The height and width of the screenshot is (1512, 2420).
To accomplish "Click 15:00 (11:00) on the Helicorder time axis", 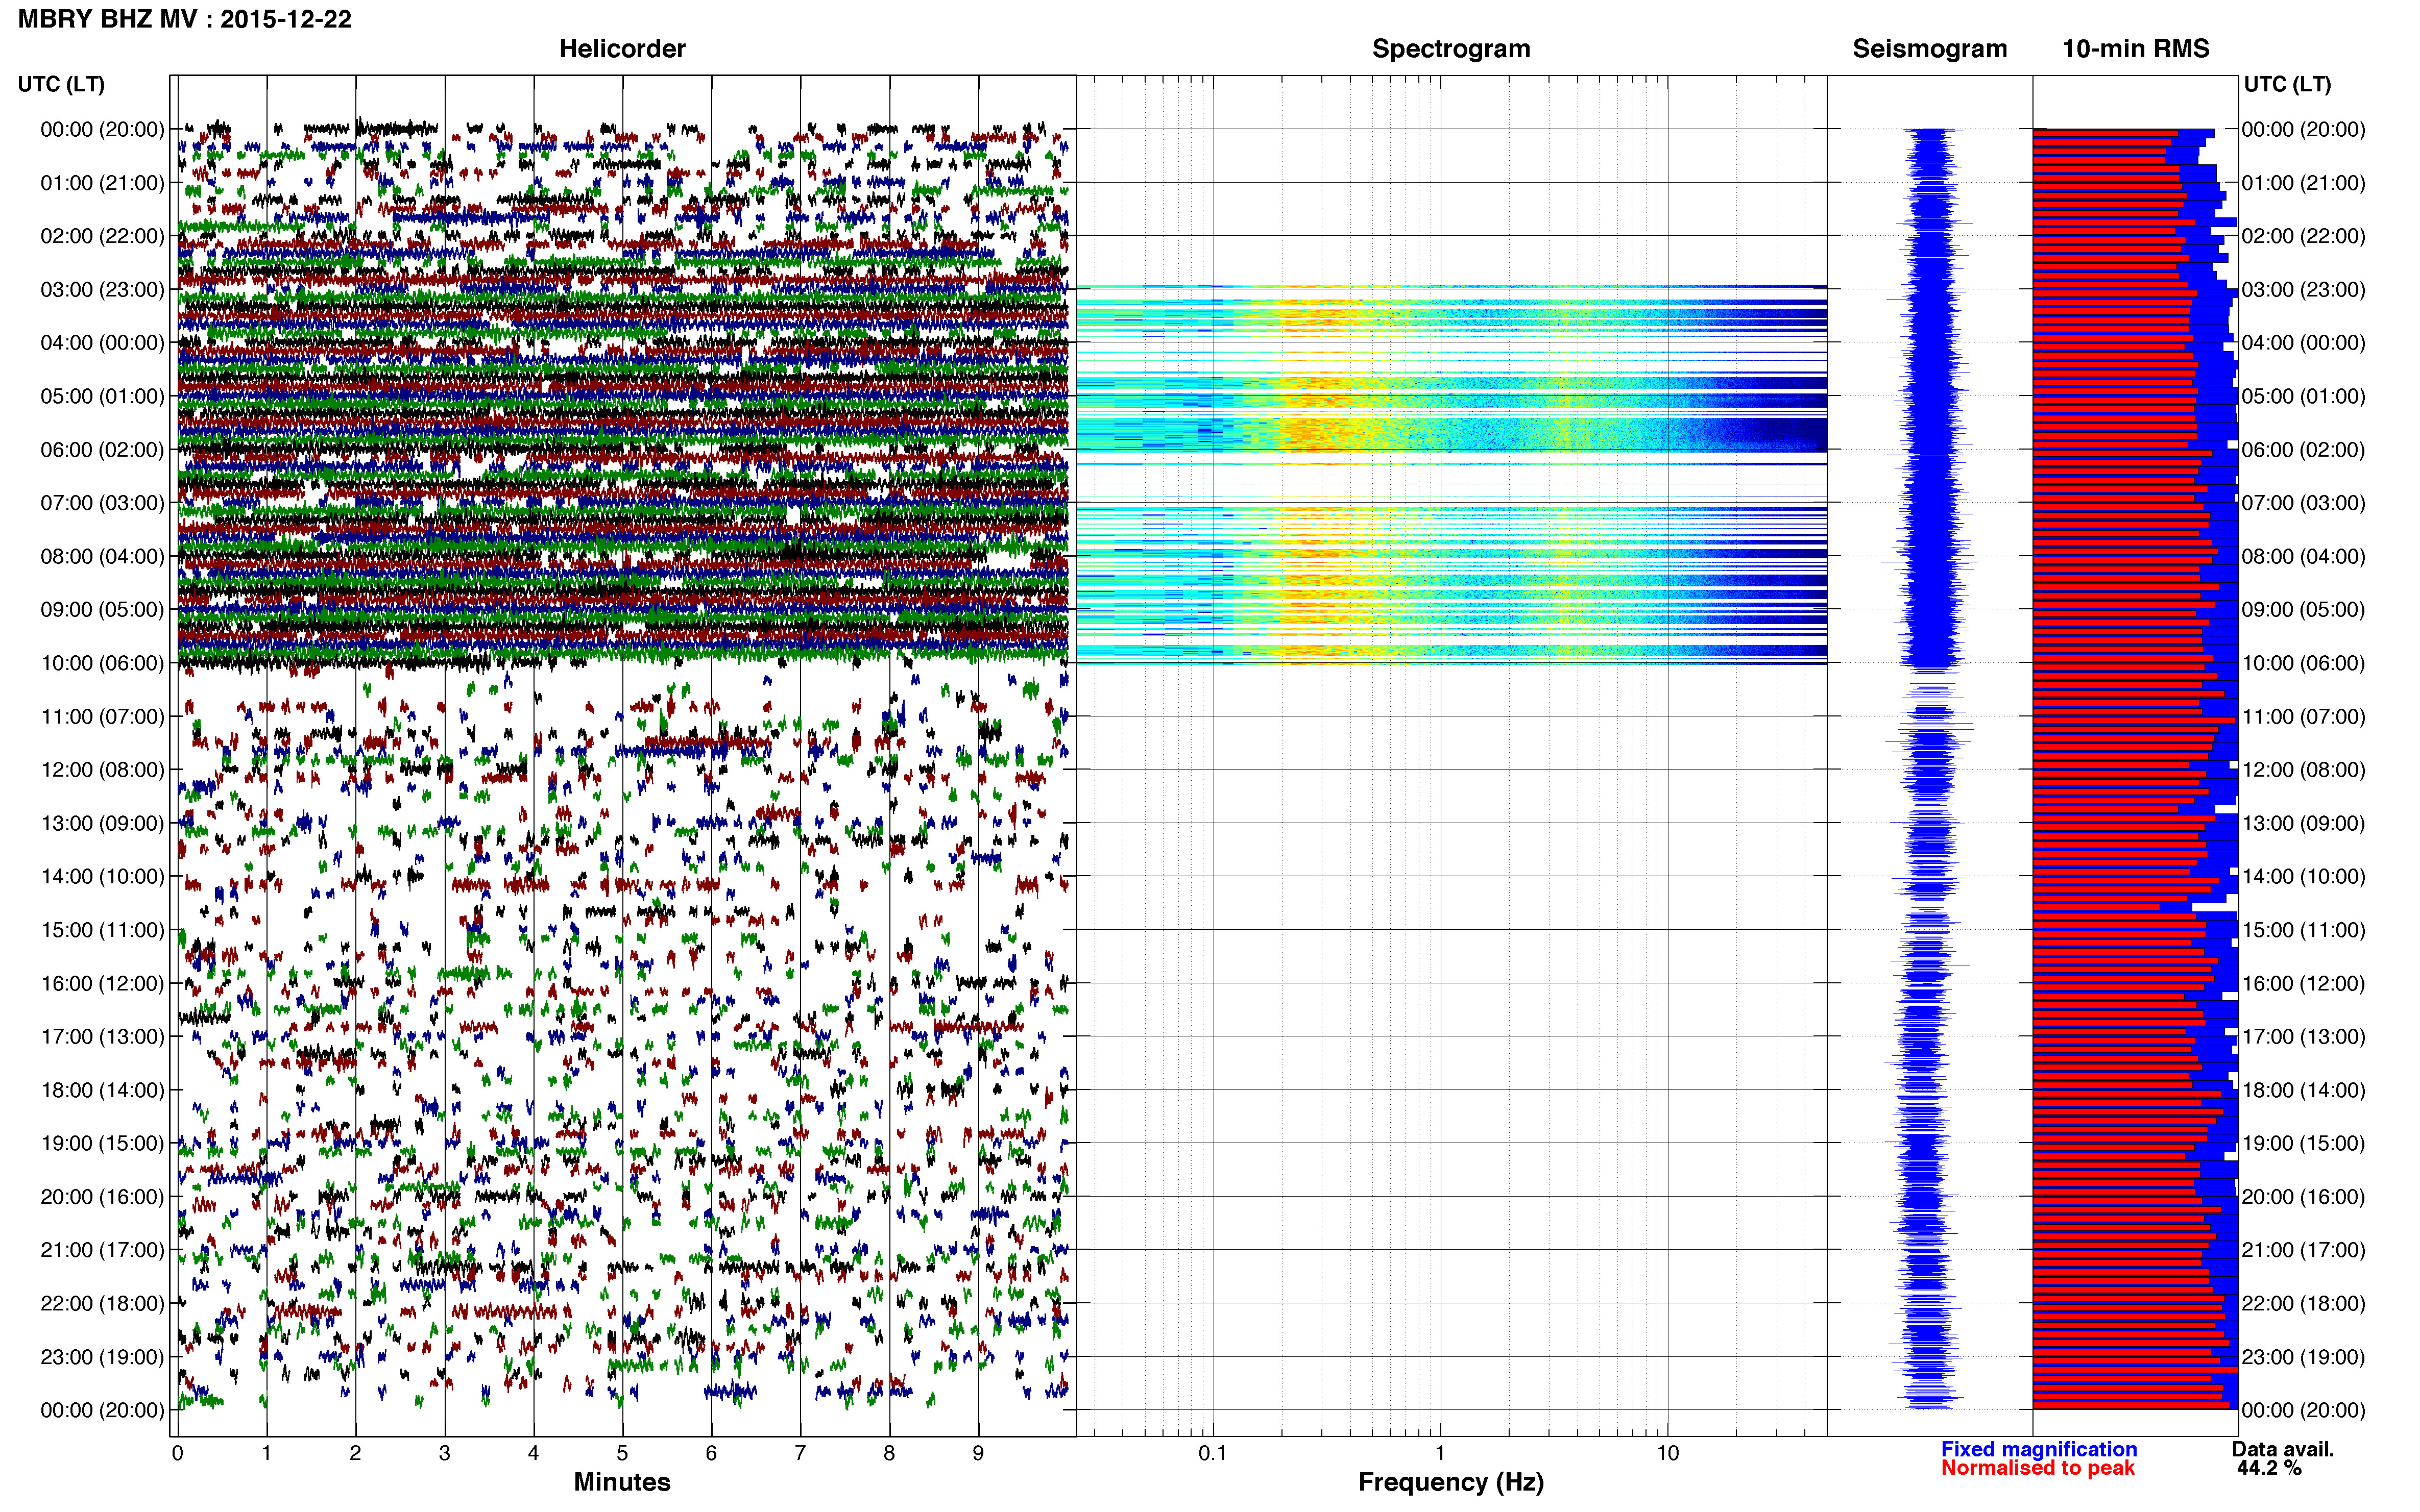I will tap(102, 930).
